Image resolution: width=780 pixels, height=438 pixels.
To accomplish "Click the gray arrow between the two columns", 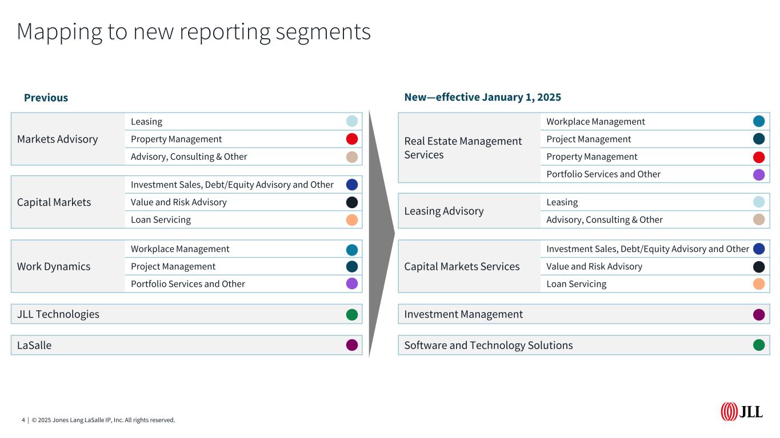I will (381, 233).
